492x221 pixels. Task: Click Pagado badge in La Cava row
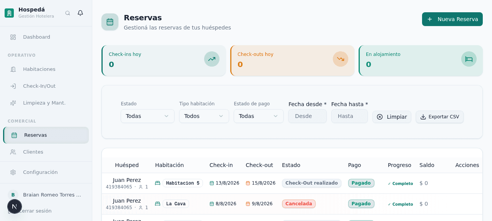point(361,204)
